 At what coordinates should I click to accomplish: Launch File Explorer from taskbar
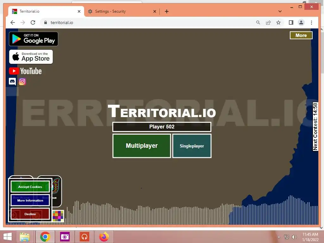[25, 237]
